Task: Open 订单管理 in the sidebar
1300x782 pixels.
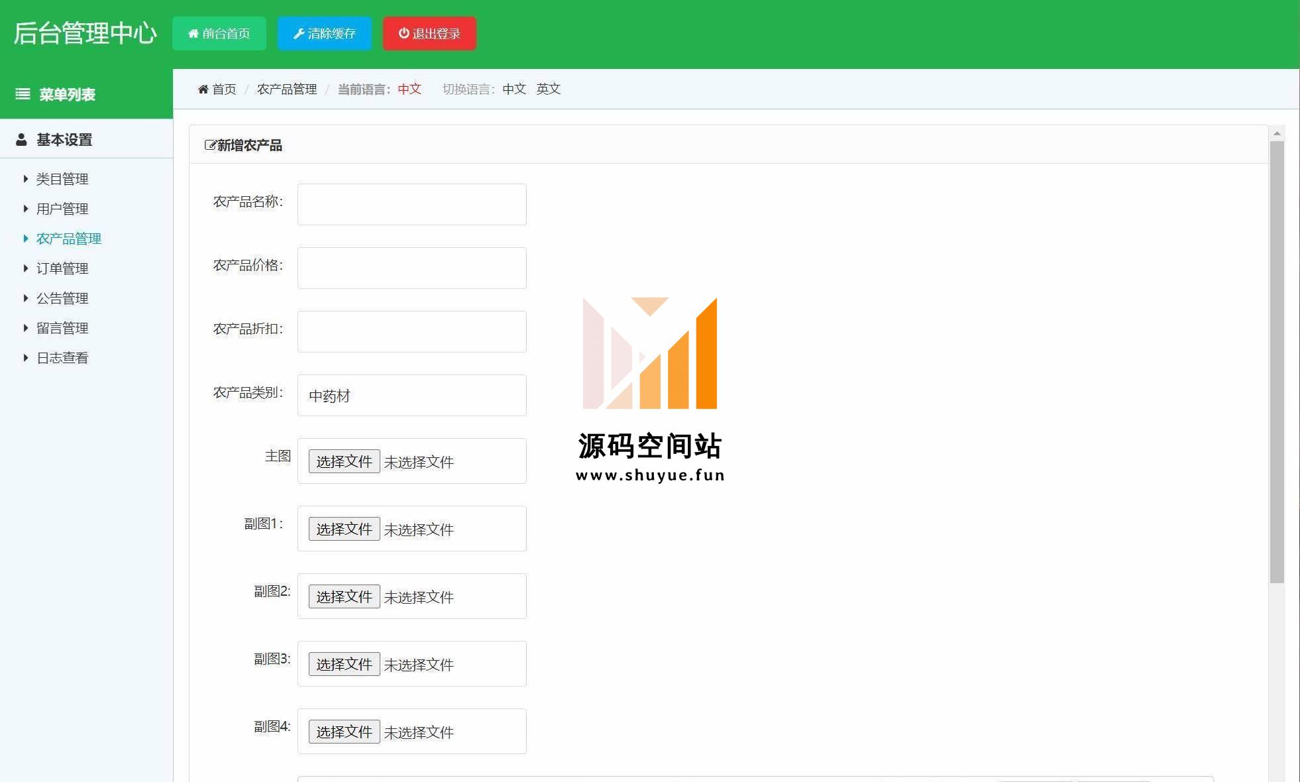Action: pyautogui.click(x=62, y=268)
